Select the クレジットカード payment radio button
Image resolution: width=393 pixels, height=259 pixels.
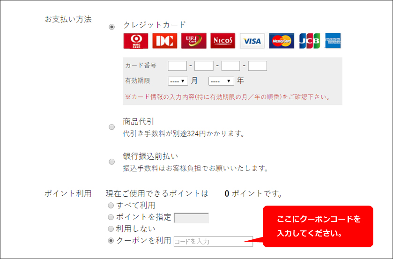pyautogui.click(x=111, y=27)
